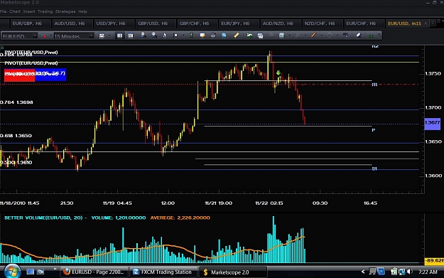Expand the orange line tool dropdown arrow
The height and width of the screenshot is (278, 444).
(x=321, y=36)
